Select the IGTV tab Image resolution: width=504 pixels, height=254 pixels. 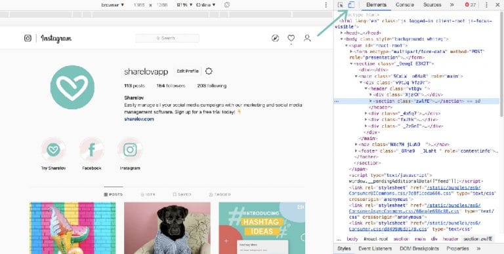click(148, 194)
